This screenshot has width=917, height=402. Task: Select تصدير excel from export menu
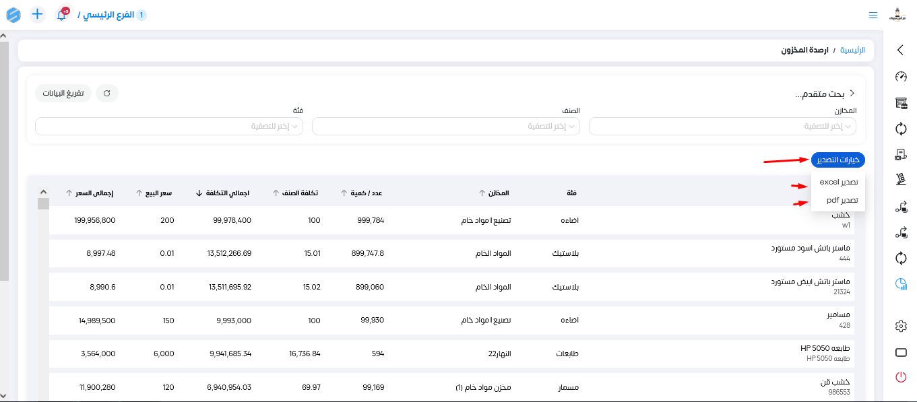(838, 182)
